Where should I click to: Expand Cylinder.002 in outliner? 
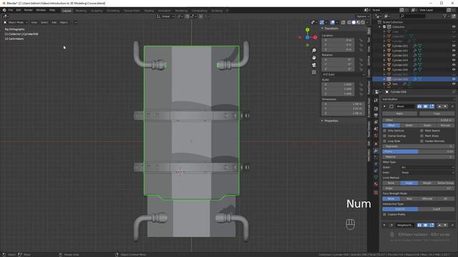pyautogui.click(x=384, y=51)
